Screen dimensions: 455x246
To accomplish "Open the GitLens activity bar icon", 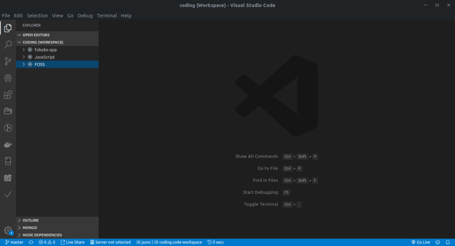I will click(x=8, y=128).
